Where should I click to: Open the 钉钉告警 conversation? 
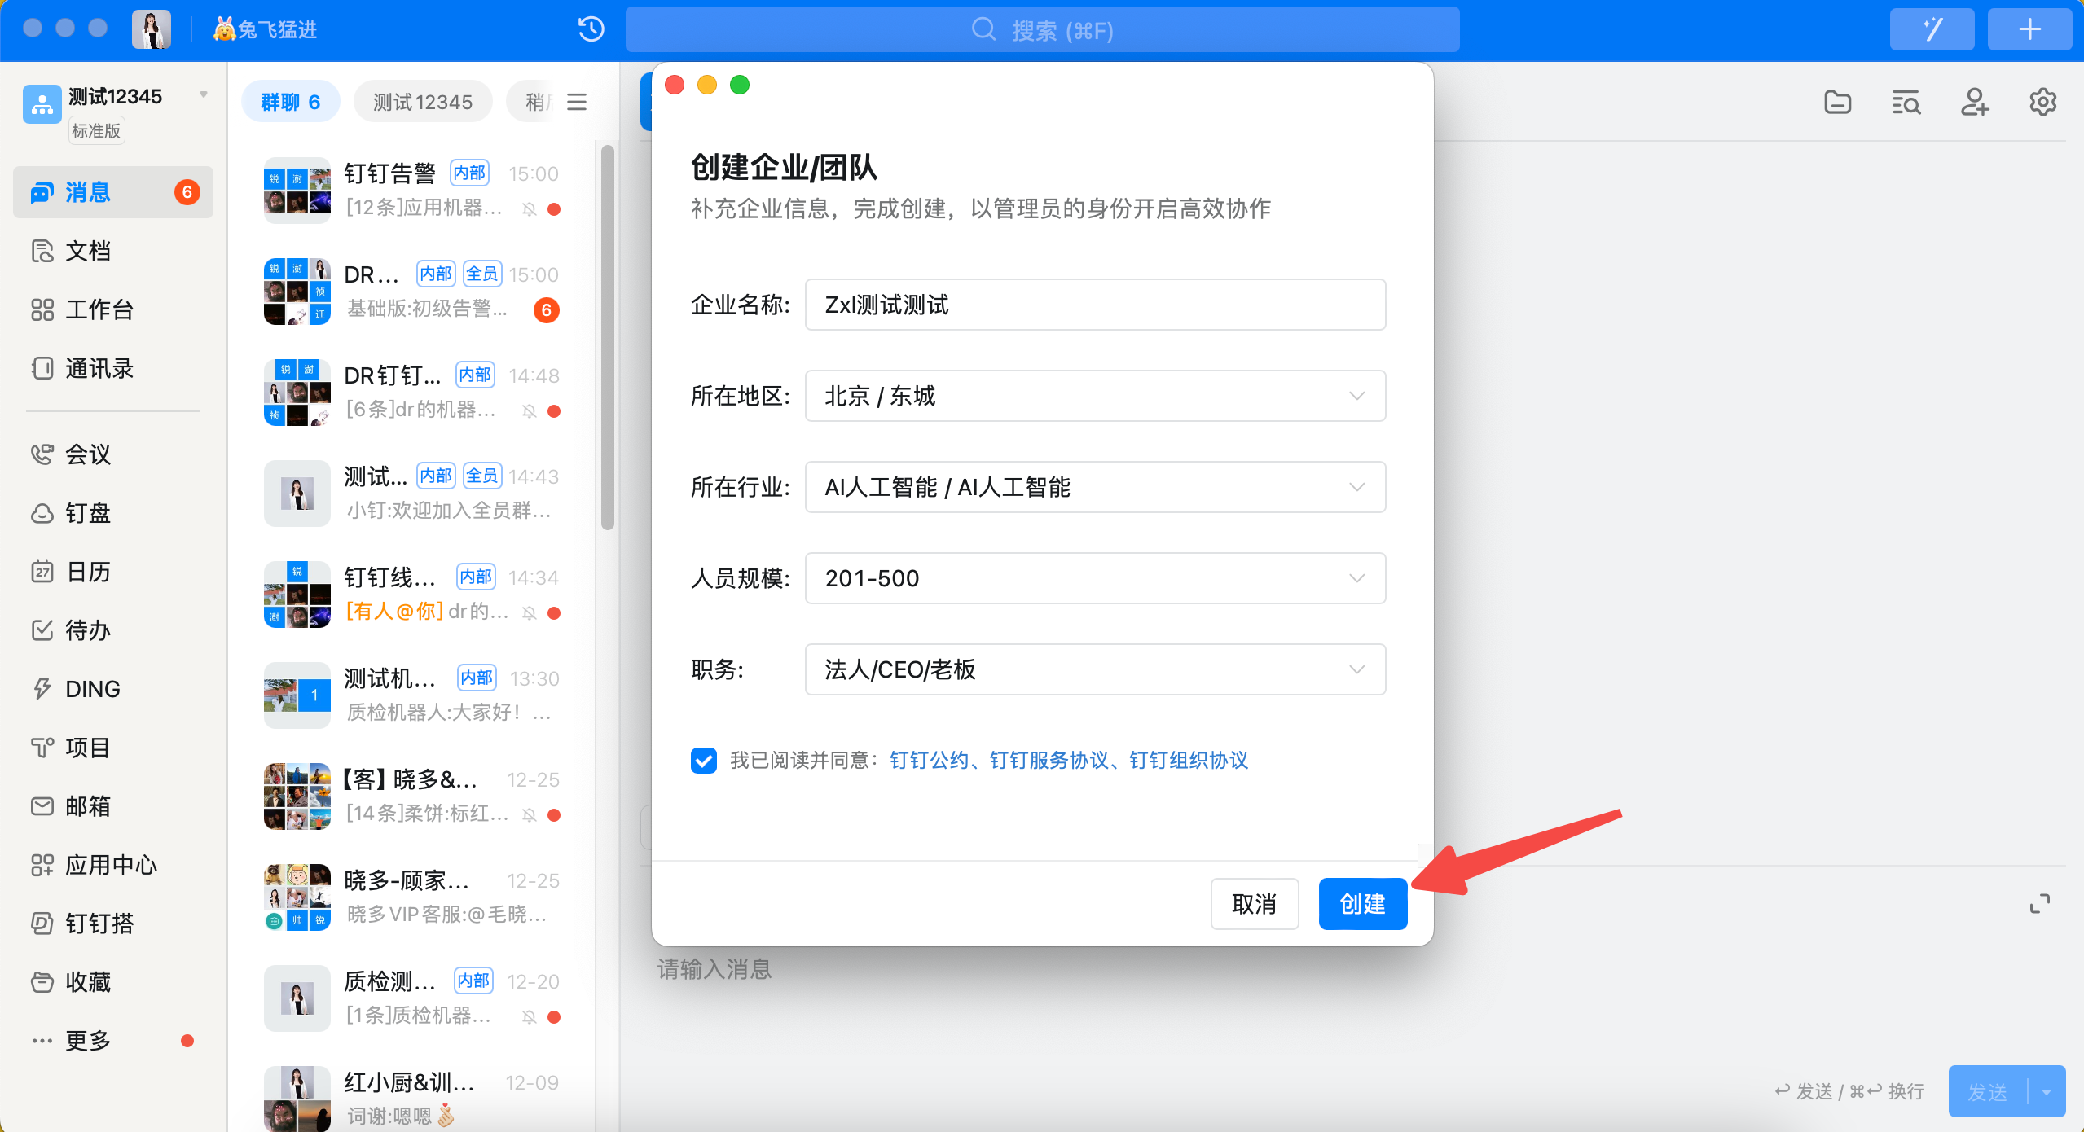411,191
